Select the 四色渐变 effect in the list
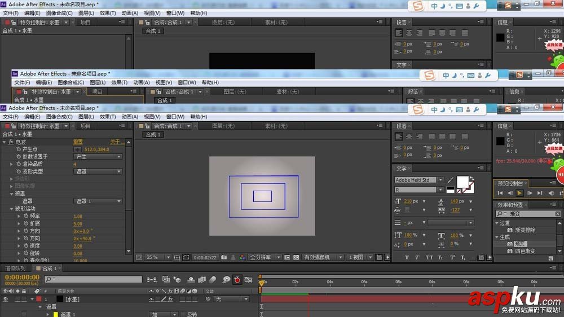 pyautogui.click(x=525, y=251)
